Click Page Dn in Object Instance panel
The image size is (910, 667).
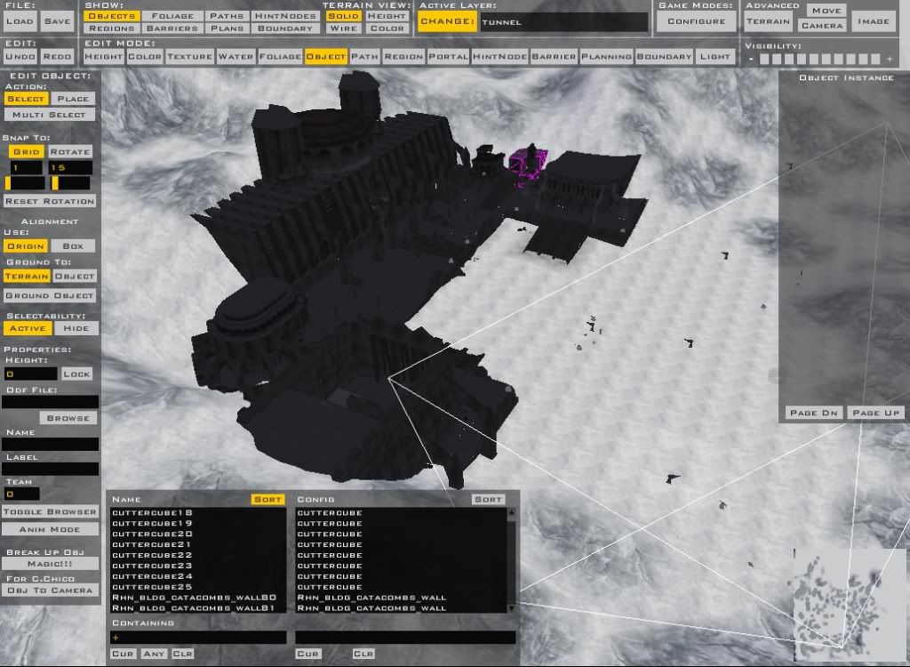click(x=814, y=413)
